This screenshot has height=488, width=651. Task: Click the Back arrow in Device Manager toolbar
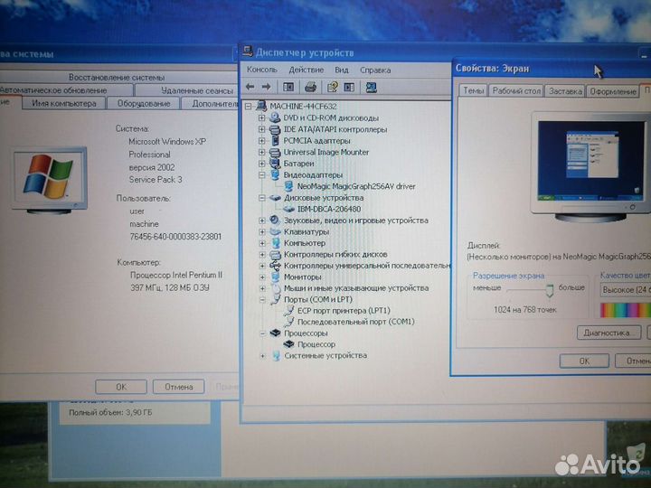click(x=250, y=87)
